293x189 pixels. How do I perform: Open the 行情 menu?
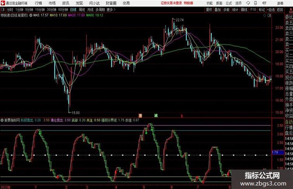[38, 3]
